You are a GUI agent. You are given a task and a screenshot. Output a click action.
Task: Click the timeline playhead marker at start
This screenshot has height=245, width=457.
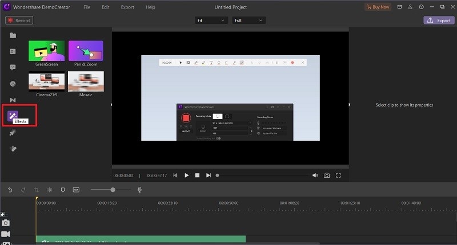point(37,198)
